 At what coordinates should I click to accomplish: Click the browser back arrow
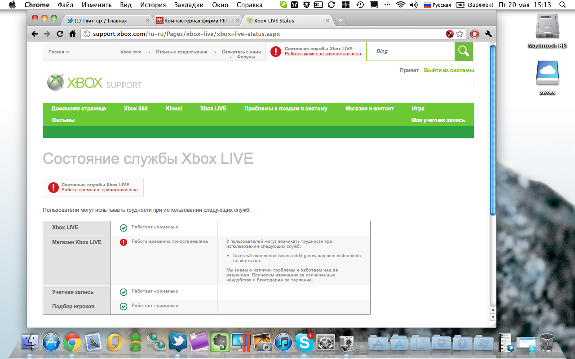[x=35, y=34]
